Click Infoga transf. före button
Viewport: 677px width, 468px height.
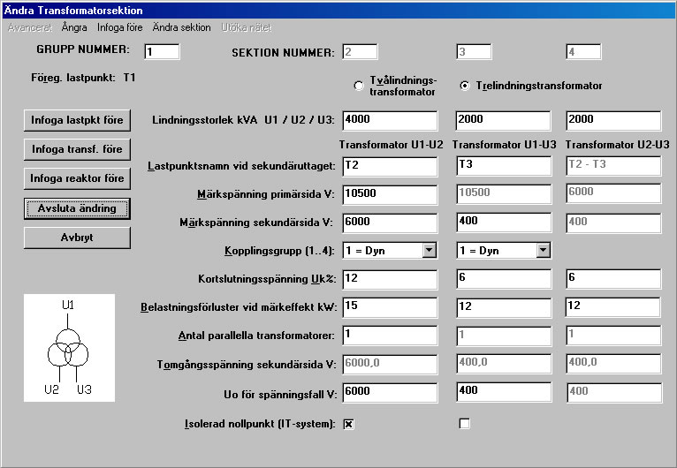(x=77, y=150)
